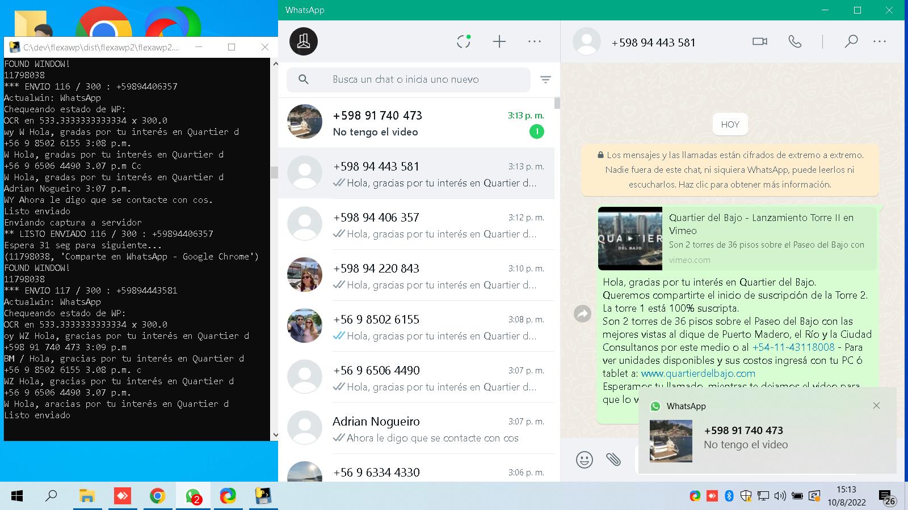The width and height of the screenshot is (908, 510).
Task: Click the vimeo.com source link in the preview
Action: pyautogui.click(x=690, y=260)
